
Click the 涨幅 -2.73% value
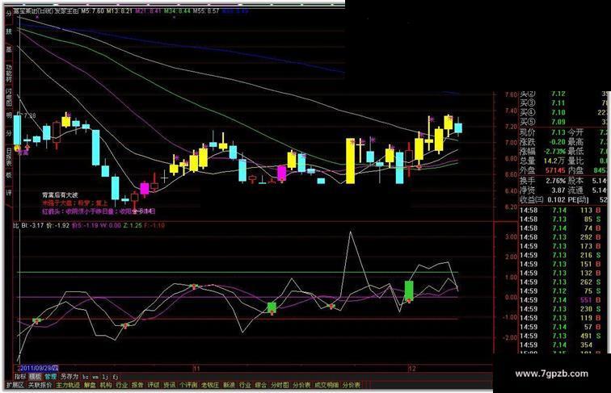point(556,151)
